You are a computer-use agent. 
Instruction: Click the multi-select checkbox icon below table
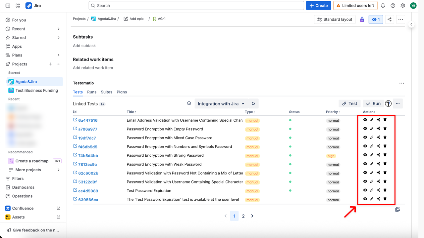pyautogui.click(x=397, y=209)
